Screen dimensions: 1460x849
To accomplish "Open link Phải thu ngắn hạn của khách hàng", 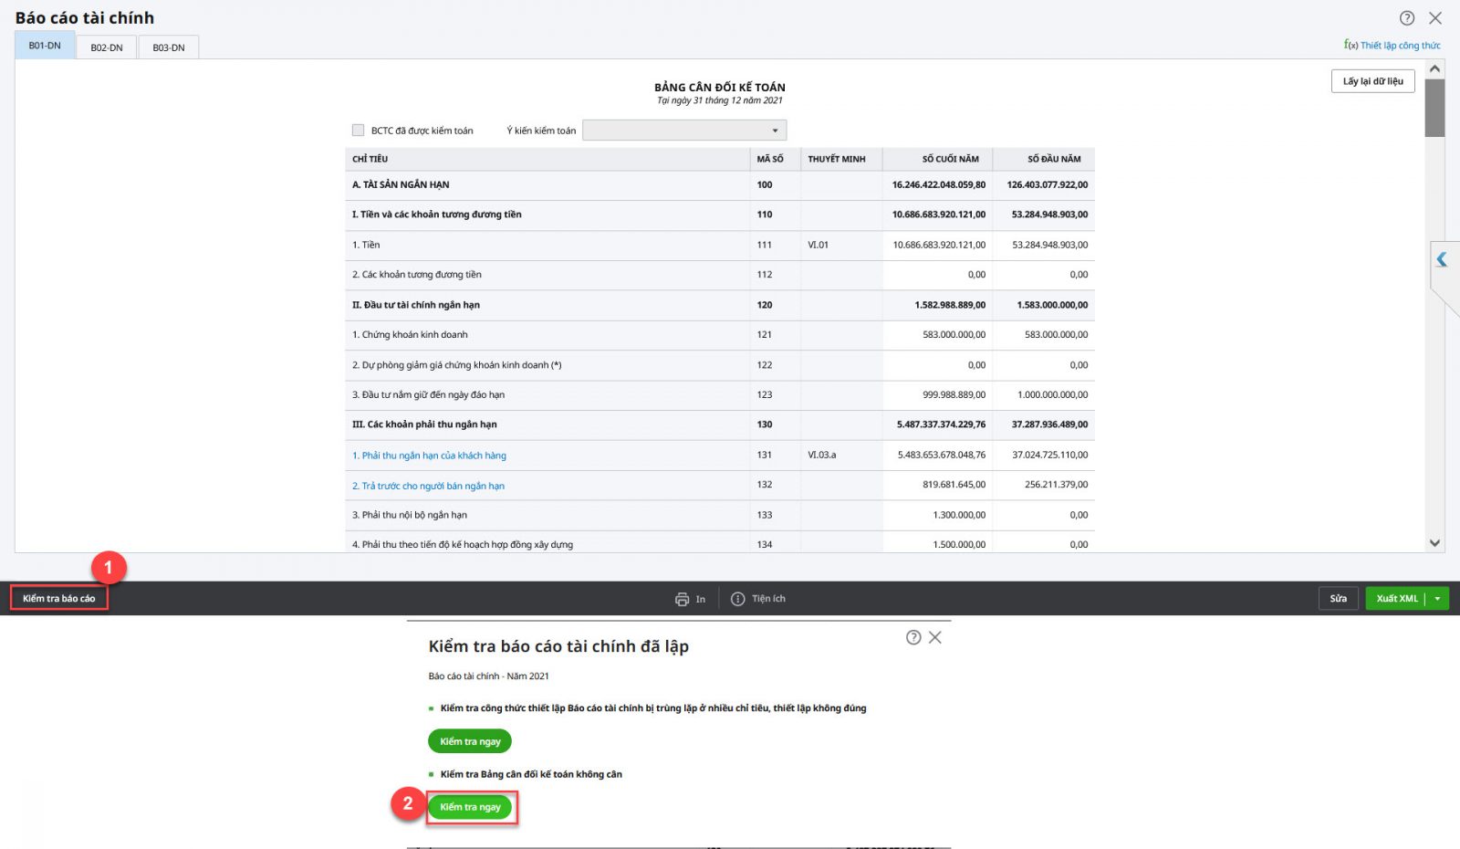I will pyautogui.click(x=429, y=456).
